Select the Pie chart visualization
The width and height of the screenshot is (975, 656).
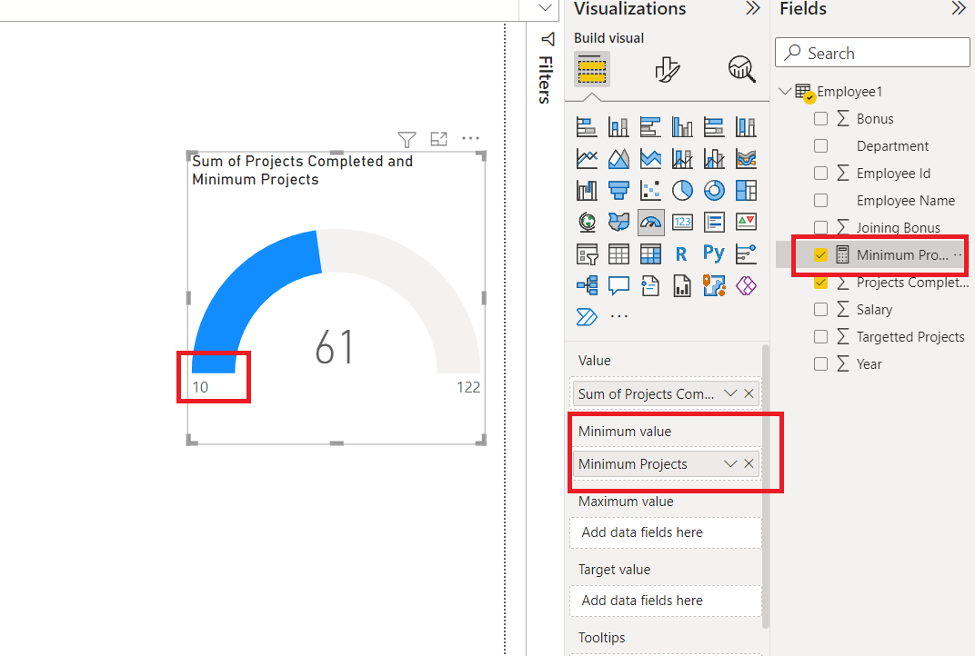(x=682, y=190)
